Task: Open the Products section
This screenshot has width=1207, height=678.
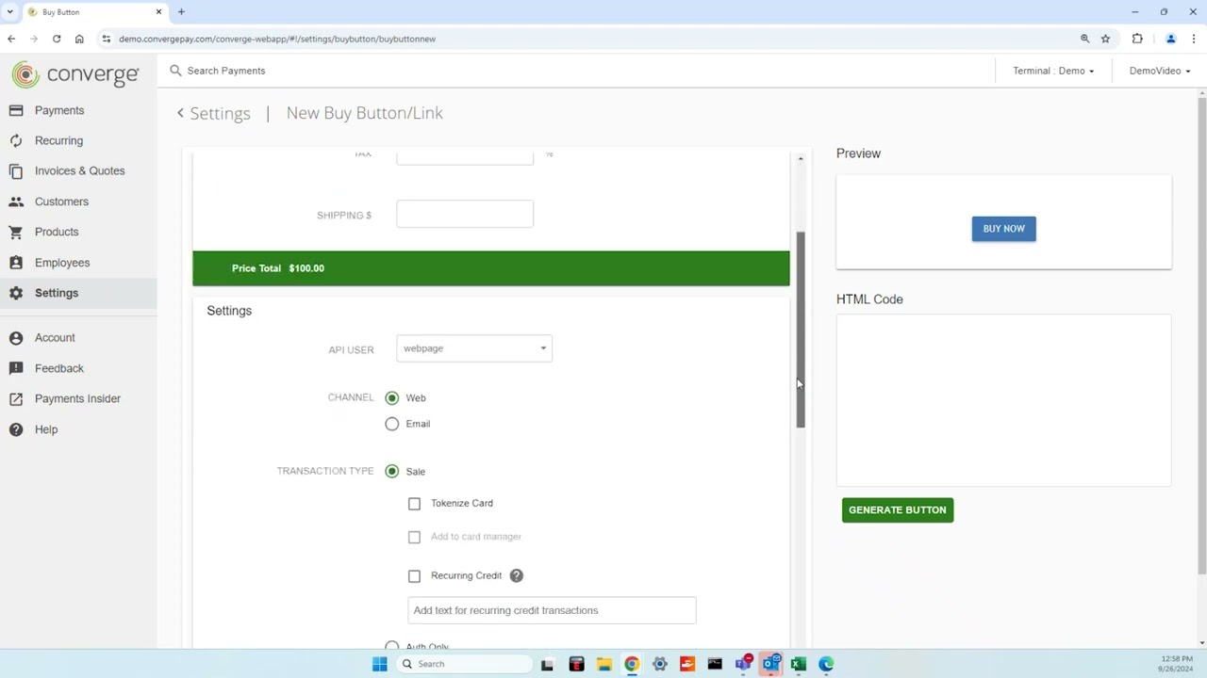Action: click(x=57, y=232)
